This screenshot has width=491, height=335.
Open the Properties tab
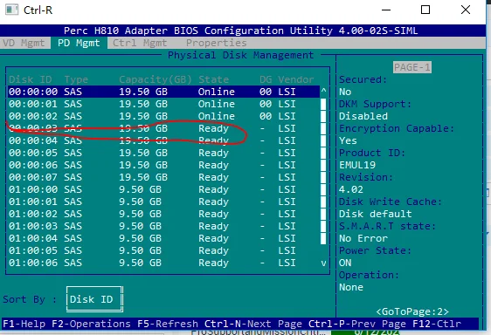tap(216, 43)
